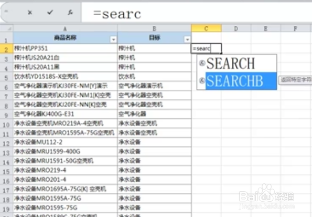Select cell 净水设备MRO201-4
The height and width of the screenshot is (217, 312).
tap(65, 180)
